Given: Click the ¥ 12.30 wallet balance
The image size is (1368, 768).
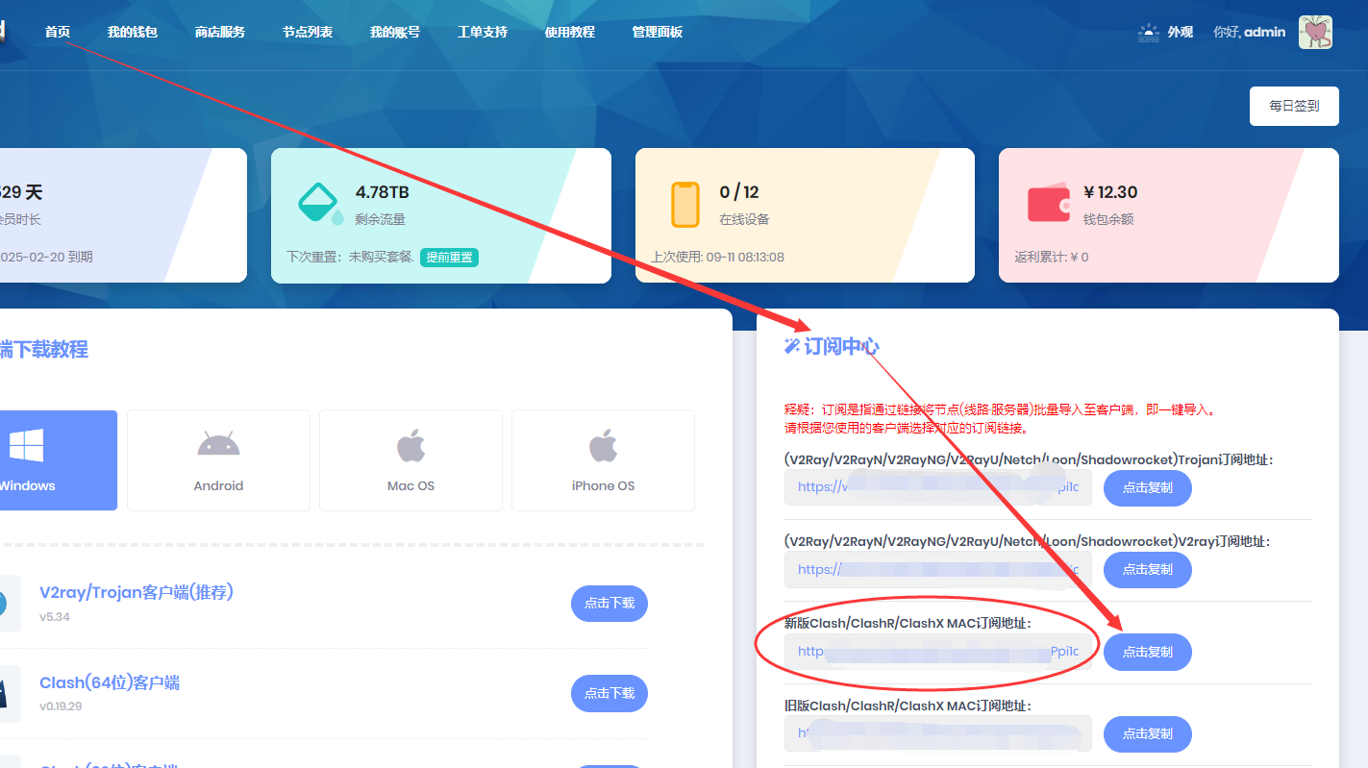Looking at the screenshot, I should click(1110, 191).
